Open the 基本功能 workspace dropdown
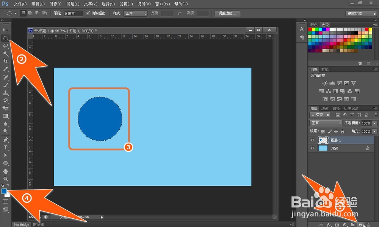 click(x=361, y=14)
